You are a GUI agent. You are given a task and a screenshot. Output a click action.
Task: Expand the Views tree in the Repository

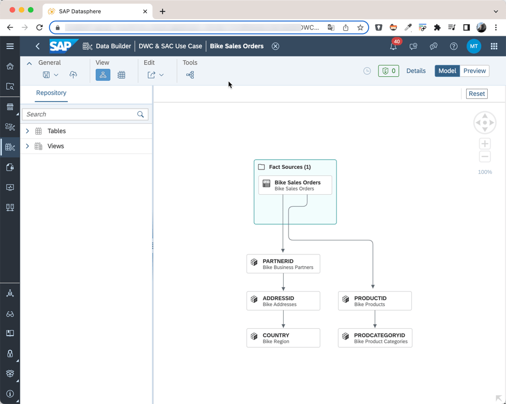coord(27,146)
